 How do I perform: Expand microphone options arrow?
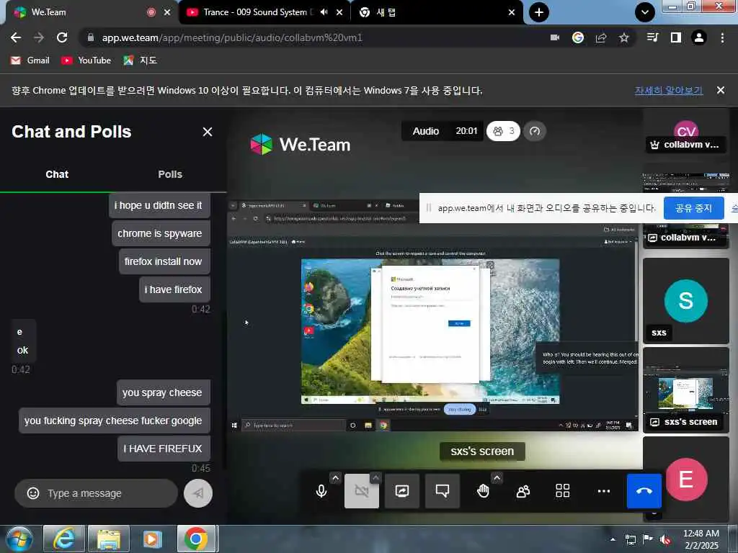coord(335,478)
